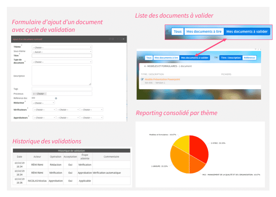Sort by 'Titre / Description' toggle button
The width and height of the screenshot is (276, 197).
tap(231, 58)
